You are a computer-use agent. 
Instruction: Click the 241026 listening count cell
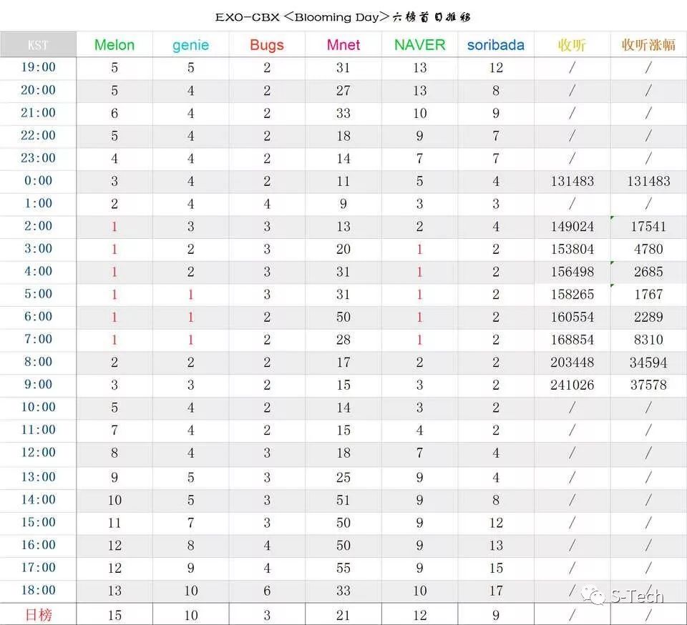coord(572,385)
